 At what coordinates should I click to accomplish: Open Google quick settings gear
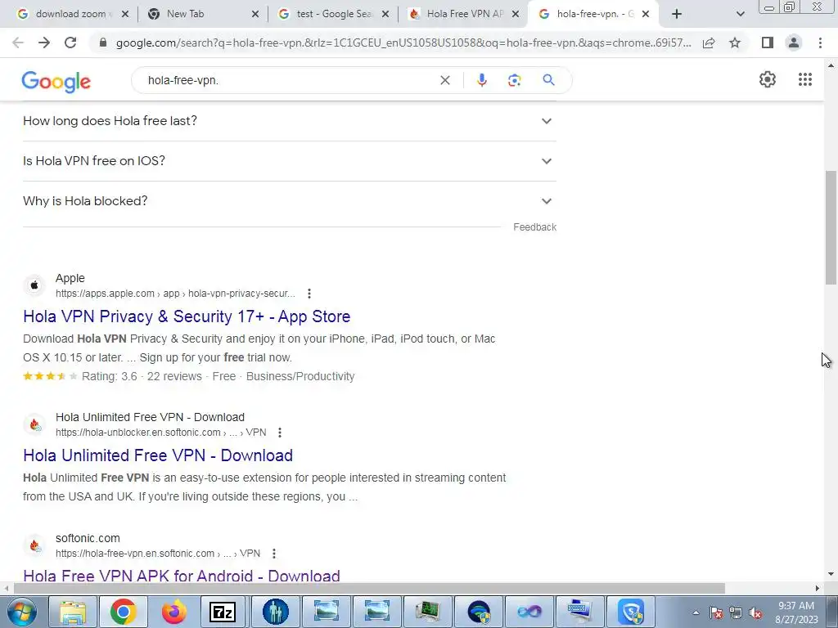(x=768, y=79)
